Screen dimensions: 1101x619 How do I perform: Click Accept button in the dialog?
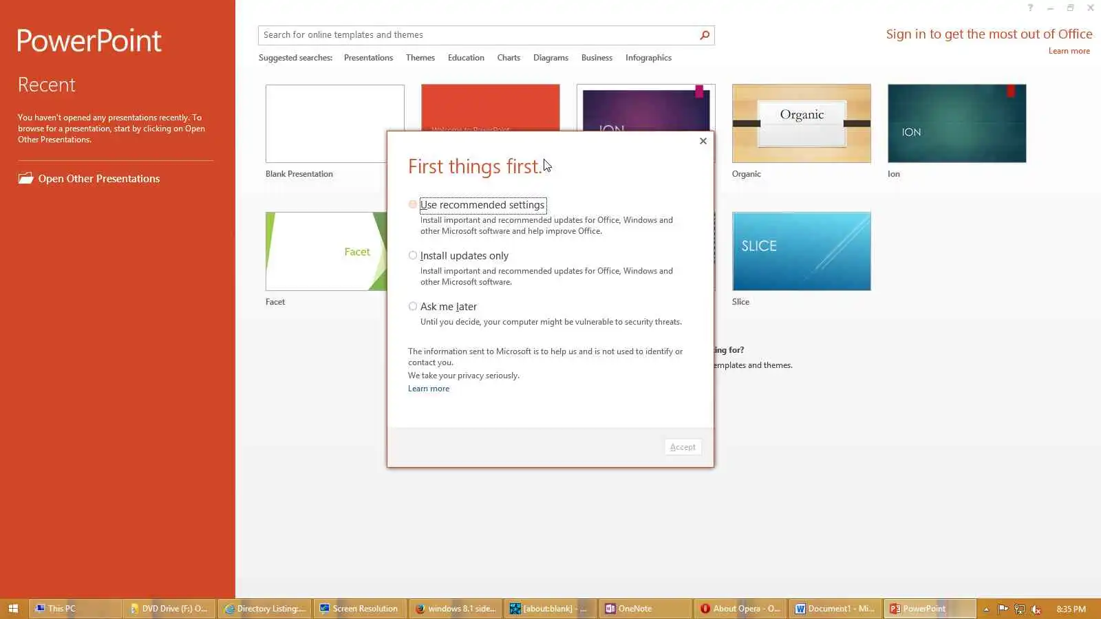[x=683, y=447]
